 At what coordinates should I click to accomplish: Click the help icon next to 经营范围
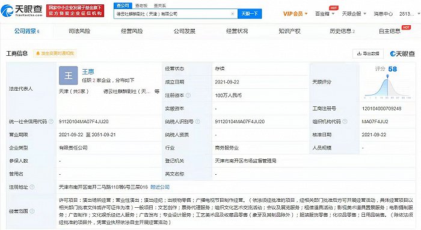pos(32,211)
